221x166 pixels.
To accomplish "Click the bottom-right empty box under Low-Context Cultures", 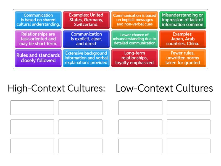I will [189, 146].
